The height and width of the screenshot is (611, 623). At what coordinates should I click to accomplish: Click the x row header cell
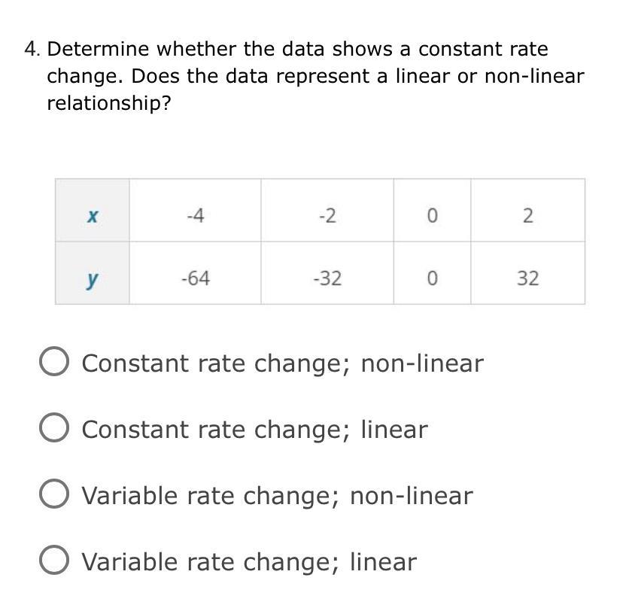[92, 217]
